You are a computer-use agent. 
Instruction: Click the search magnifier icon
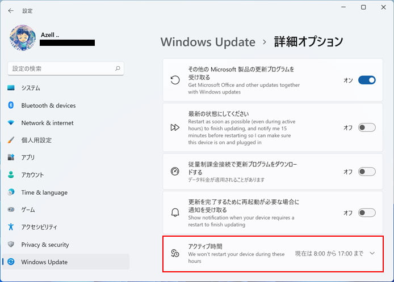[118, 69]
